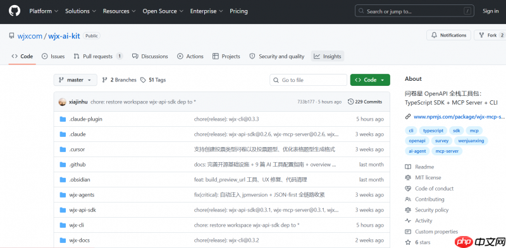
Task: Click the typescript topic tag
Action: pos(433,131)
